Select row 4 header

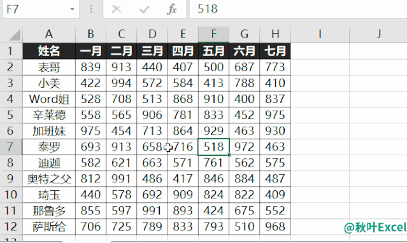click(11, 99)
